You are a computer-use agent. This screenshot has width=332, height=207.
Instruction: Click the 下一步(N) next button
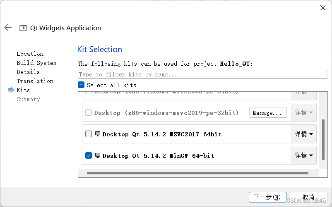pyautogui.click(x=267, y=197)
